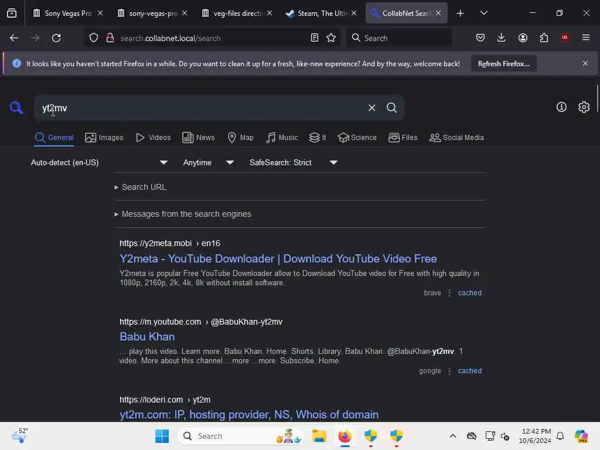Screen dimensions: 600x450
Task: Open language Auto-detect (en-US) dropdown
Action: [99, 163]
